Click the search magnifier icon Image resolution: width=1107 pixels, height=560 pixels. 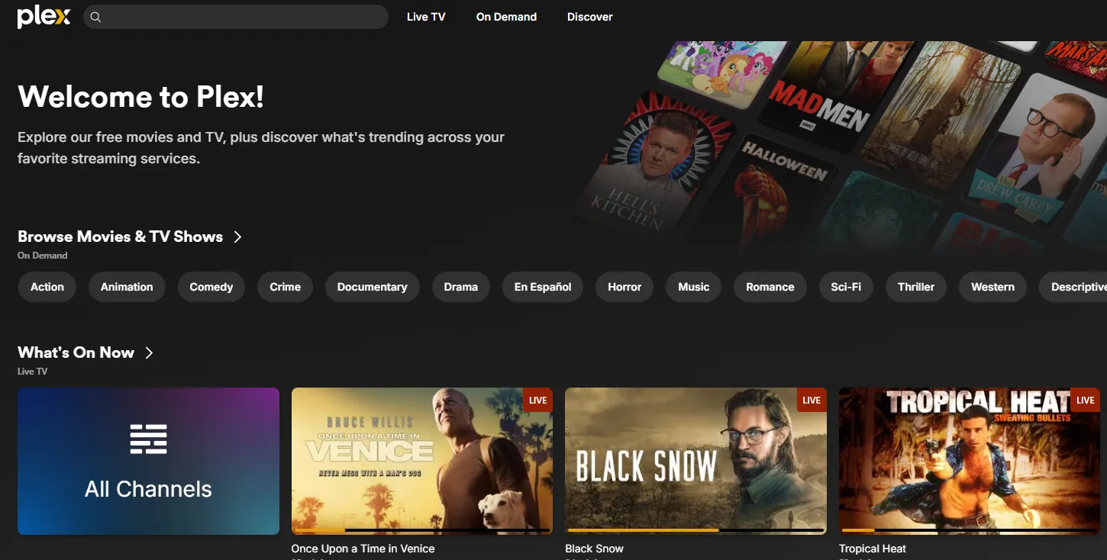point(95,17)
